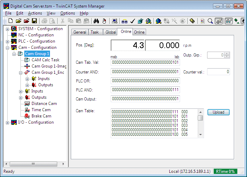Toggle Show Online Data glasses button
Image resolution: width=247 pixels, height=177 pixels.
point(229,21)
